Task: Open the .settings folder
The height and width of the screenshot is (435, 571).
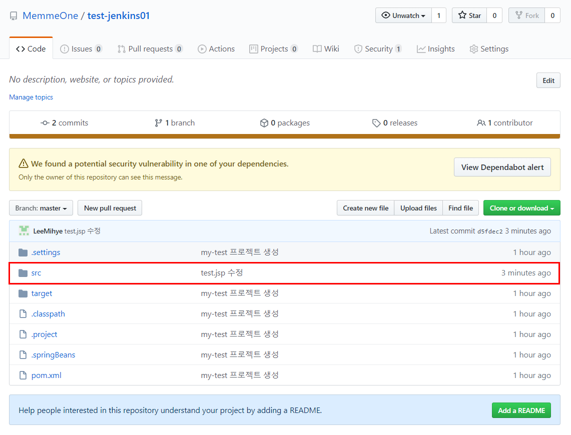Action: 46,252
